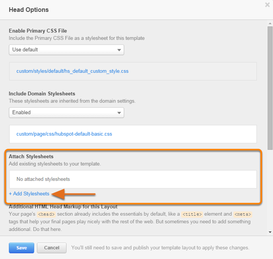Open the hubspot-default-basic.css link
The height and width of the screenshot is (259, 273).
point(64,134)
